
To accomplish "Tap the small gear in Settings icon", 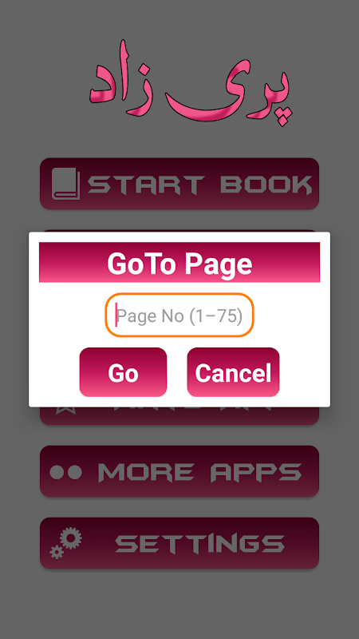I will coord(56,552).
